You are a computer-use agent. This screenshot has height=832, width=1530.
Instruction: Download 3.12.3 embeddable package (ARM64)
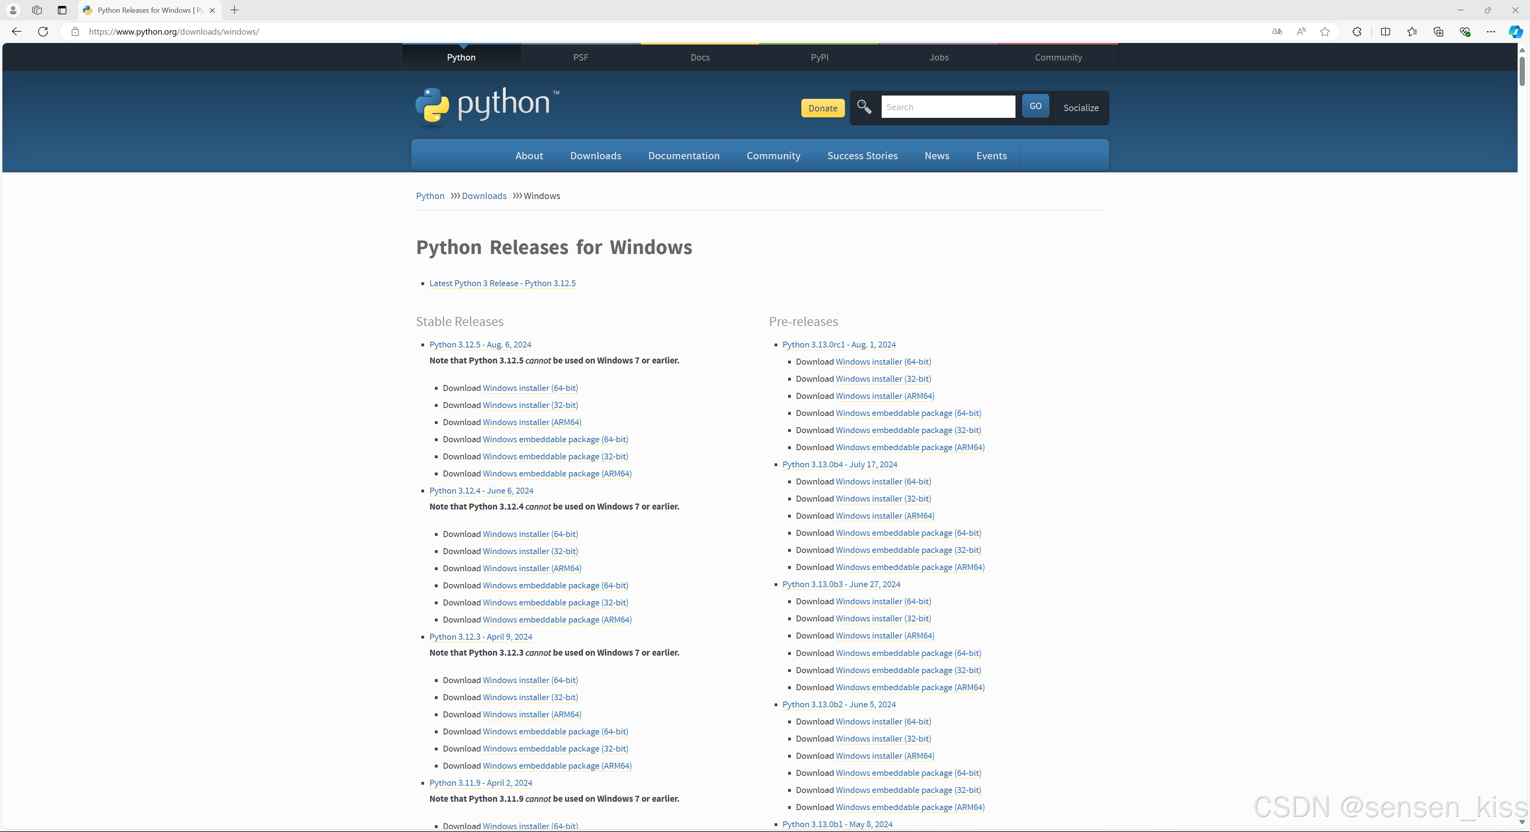pos(556,766)
